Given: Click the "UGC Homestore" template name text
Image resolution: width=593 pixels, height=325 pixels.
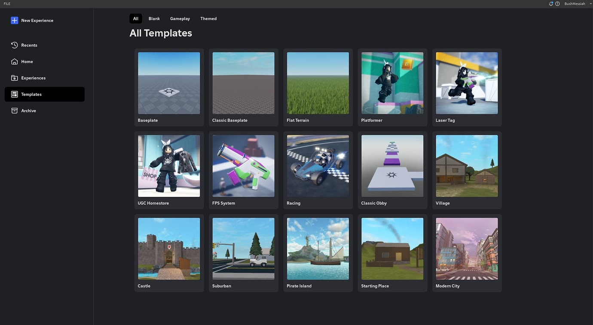Looking at the screenshot, I should click(x=153, y=203).
